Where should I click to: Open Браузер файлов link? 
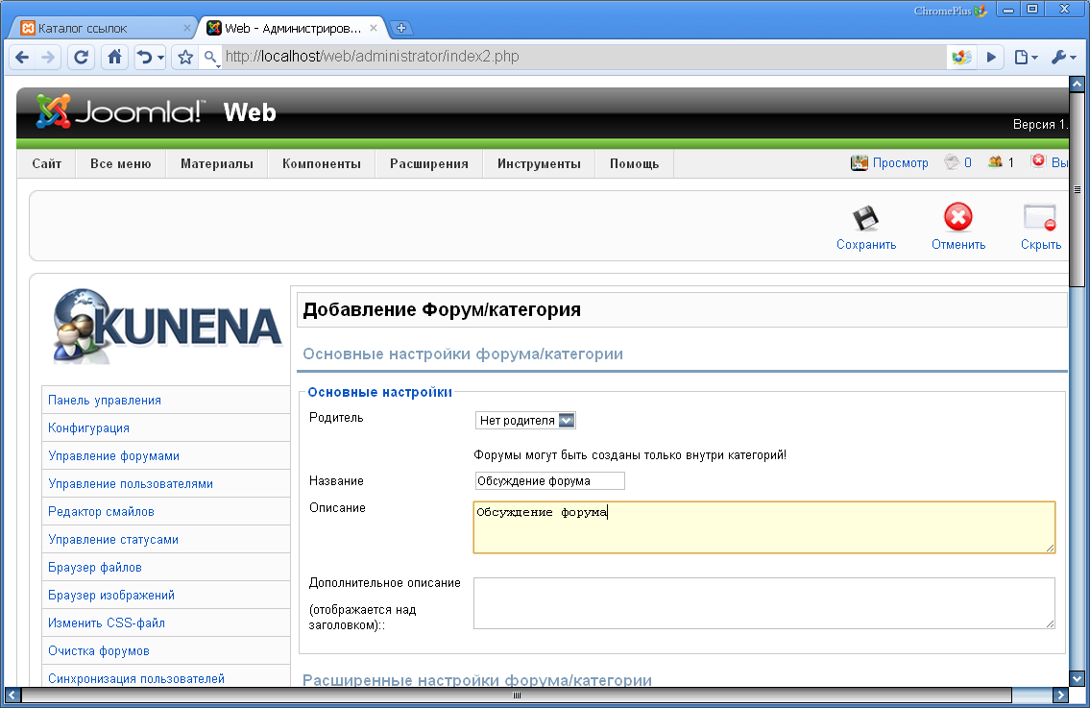pos(94,567)
